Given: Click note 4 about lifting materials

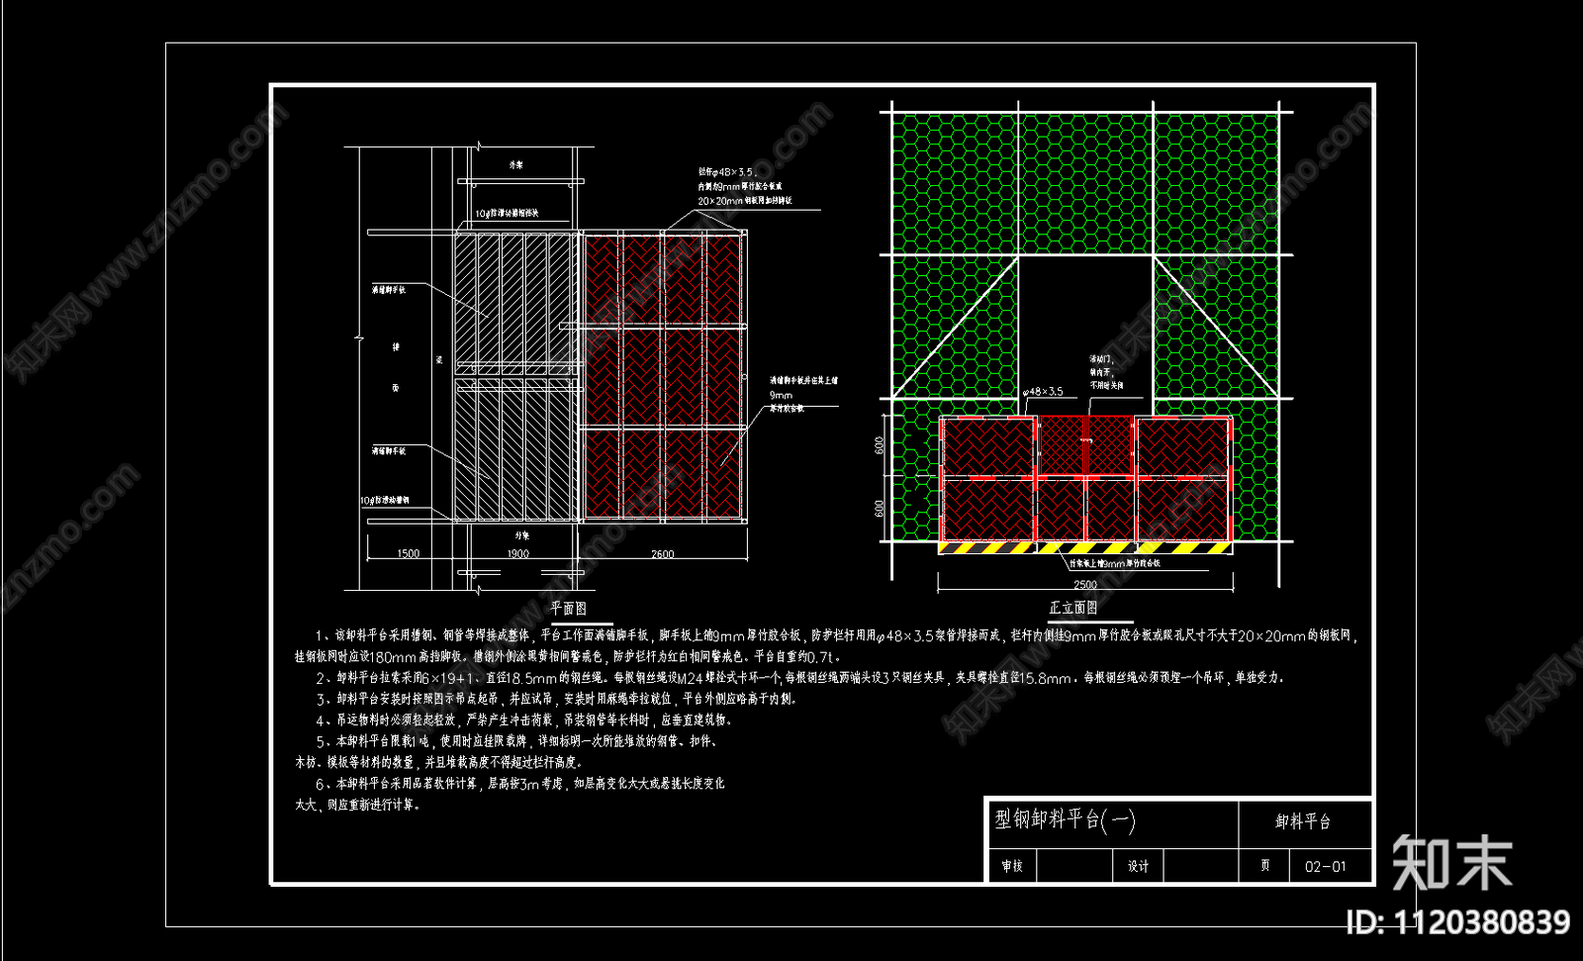Looking at the screenshot, I should [523, 720].
